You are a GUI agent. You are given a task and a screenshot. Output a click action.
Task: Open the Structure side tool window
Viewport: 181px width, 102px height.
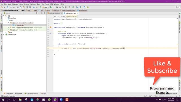click(1, 38)
